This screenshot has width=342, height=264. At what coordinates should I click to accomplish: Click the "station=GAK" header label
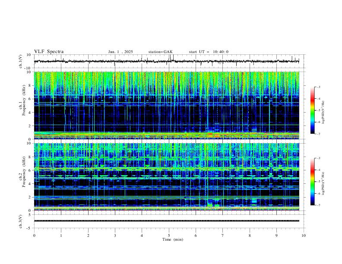click(x=160, y=52)
